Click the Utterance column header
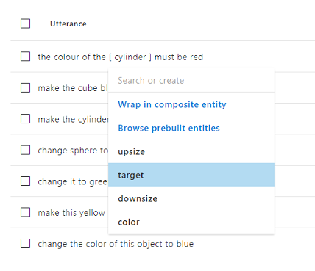This screenshot has width=315, height=271. point(68,24)
